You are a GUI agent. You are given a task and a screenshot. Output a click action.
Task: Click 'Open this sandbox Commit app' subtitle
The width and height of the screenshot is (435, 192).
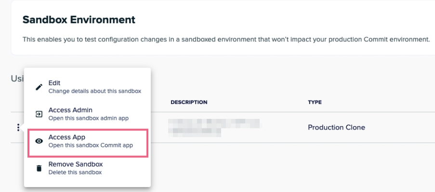[91, 145]
